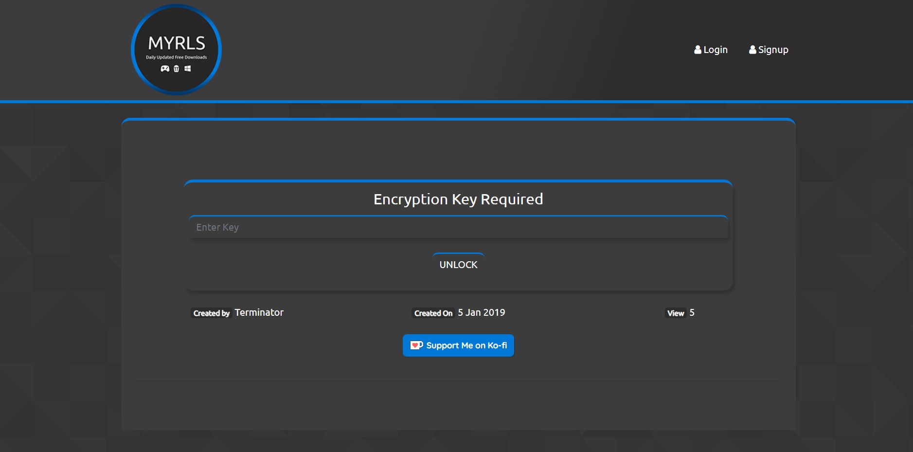Click the logo tagline Daily Updated Free Downloads
The image size is (913, 452).
coord(176,57)
